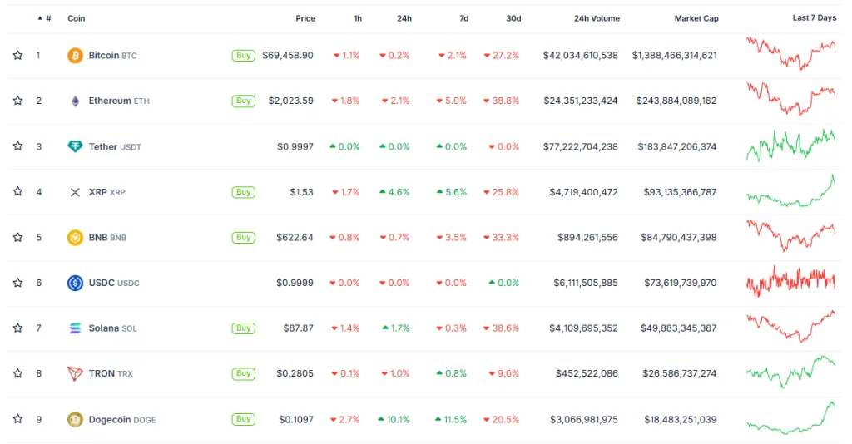Click the Buy button for XRP
This screenshot has height=444, width=852.
[243, 192]
